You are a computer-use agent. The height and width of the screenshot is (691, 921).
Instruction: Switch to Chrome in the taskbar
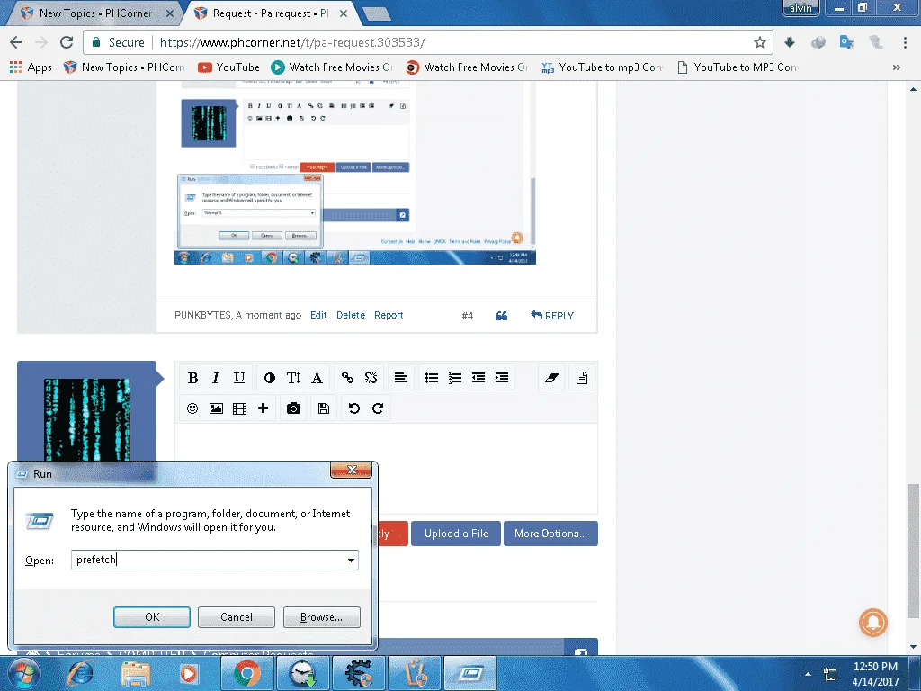pos(247,673)
